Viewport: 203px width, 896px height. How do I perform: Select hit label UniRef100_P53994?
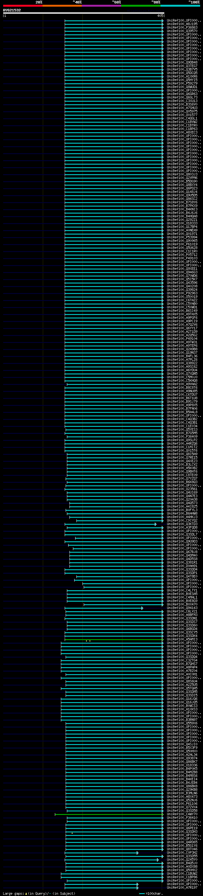point(182,237)
